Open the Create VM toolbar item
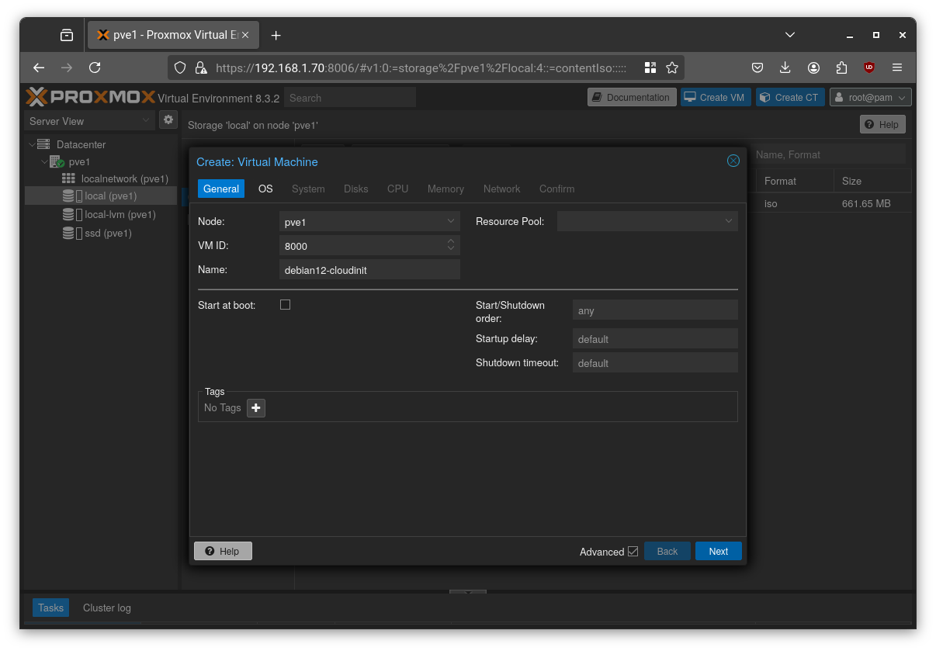This screenshot has height=651, width=936. point(715,97)
